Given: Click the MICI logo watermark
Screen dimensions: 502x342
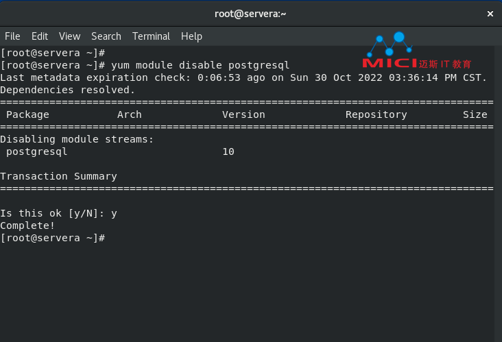Looking at the screenshot, I should 416,50.
